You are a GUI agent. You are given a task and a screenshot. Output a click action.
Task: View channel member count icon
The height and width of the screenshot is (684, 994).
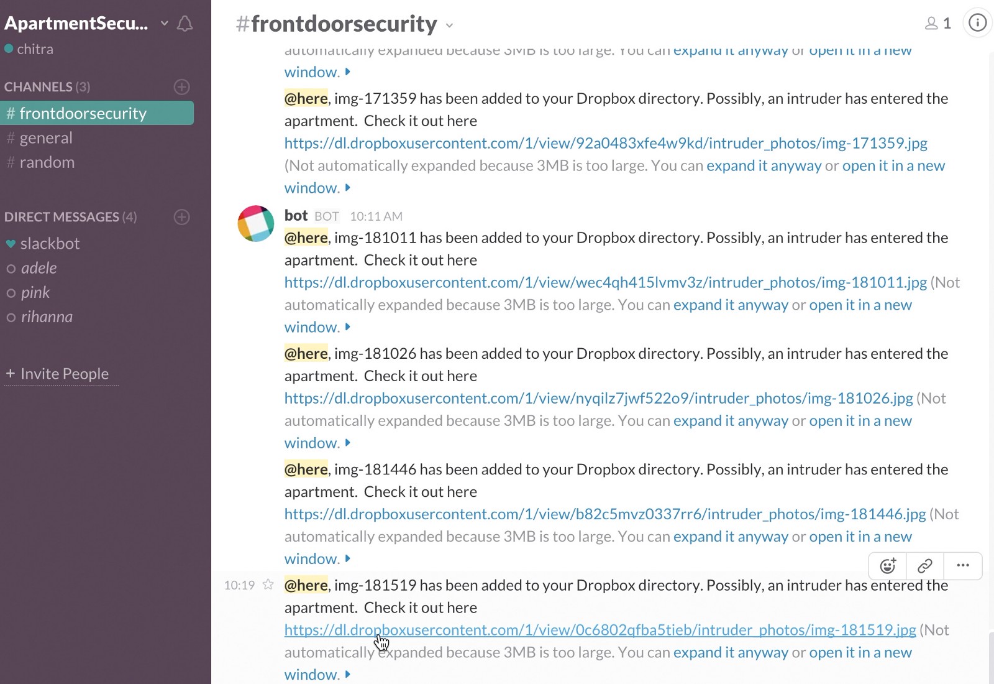point(937,24)
